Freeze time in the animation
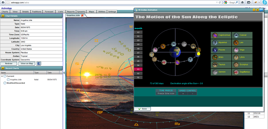The width and height of the screenshot is (268, 129). 166,93
